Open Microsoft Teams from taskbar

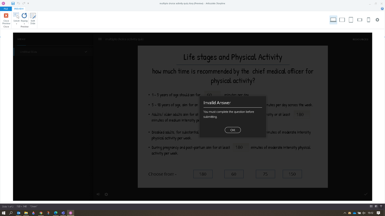(x=63, y=213)
